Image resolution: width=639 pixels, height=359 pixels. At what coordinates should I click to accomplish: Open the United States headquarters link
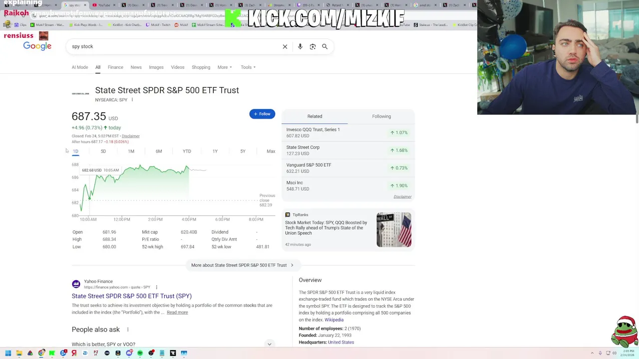click(341, 343)
